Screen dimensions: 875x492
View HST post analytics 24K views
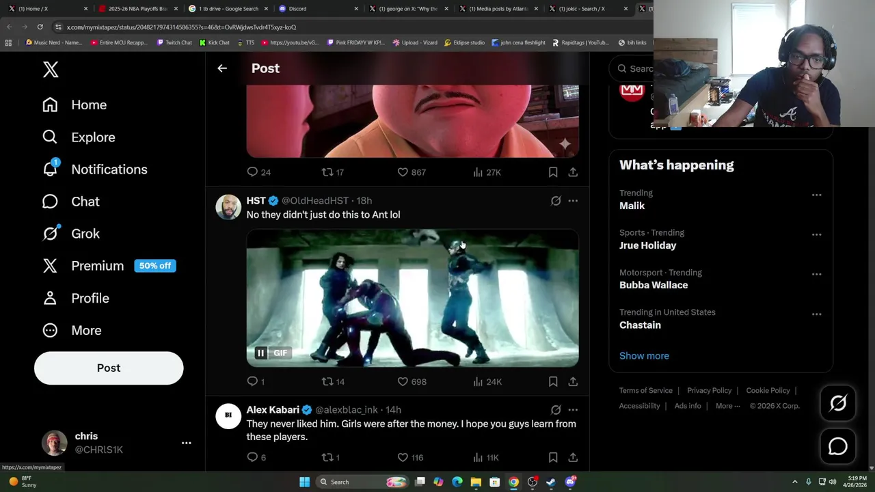(x=487, y=381)
